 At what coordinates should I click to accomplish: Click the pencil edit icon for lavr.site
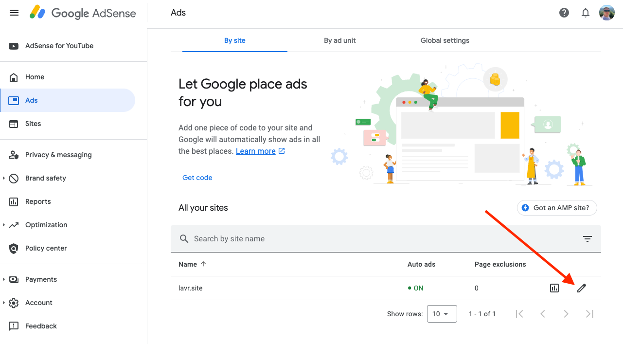[x=581, y=288]
